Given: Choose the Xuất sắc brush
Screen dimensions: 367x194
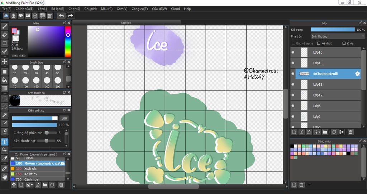Looking at the screenshot, I should pos(38,169).
